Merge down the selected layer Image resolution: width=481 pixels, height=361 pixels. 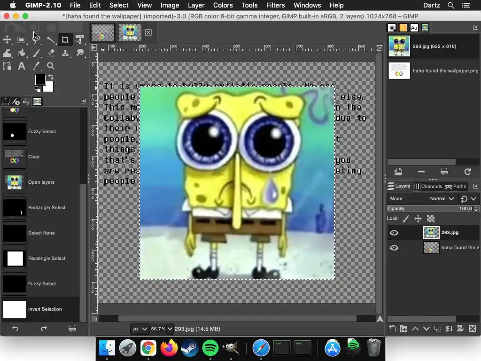pyautogui.click(x=449, y=329)
